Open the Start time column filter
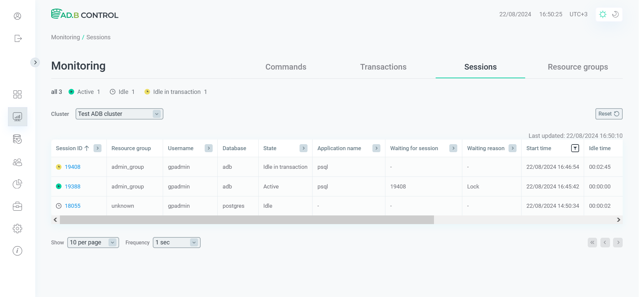The width and height of the screenshot is (639, 297). pos(575,148)
